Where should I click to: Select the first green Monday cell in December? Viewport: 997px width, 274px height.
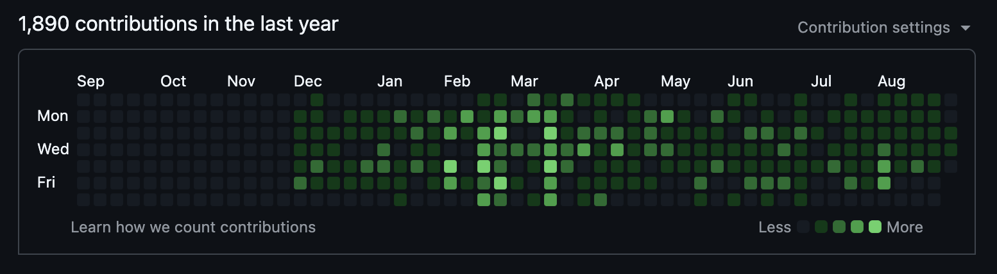coord(300,117)
